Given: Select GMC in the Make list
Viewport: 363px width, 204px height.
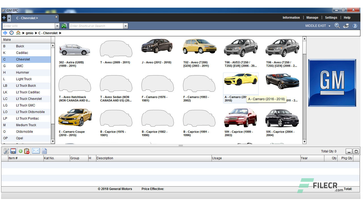Looking at the screenshot, I should [26, 66].
